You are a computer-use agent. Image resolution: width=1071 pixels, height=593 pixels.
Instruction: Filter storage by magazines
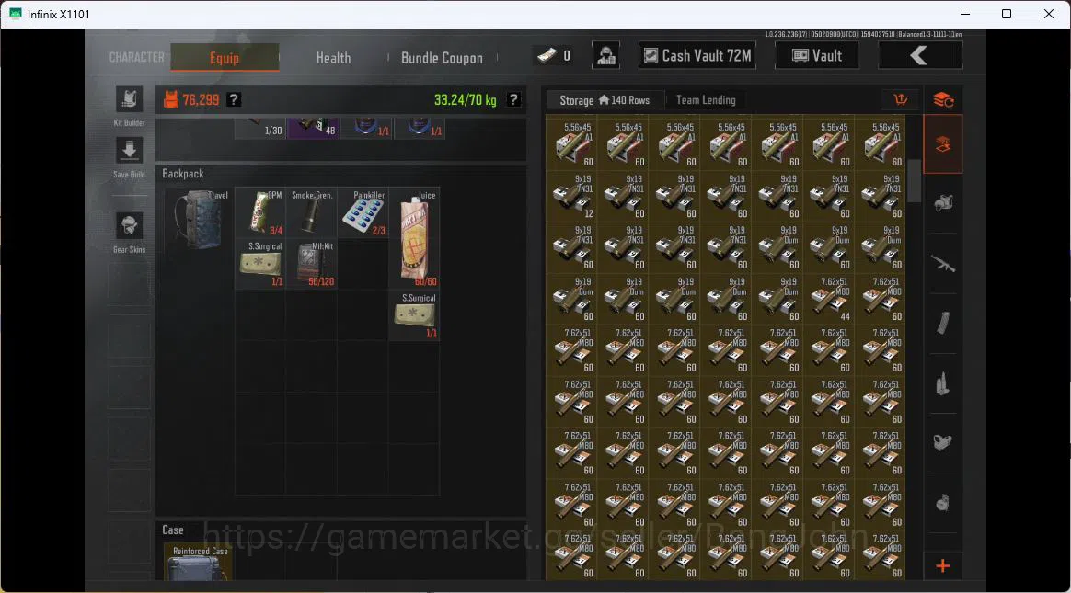[943, 323]
